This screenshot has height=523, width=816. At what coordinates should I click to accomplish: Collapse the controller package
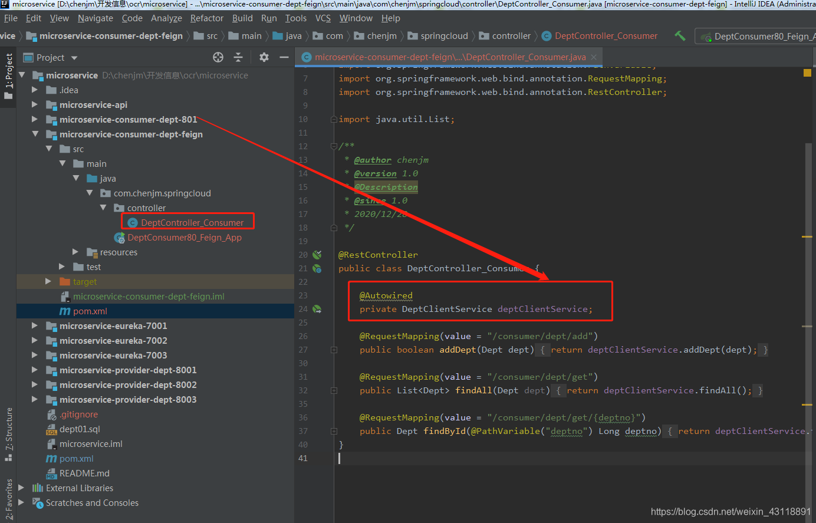coord(103,208)
